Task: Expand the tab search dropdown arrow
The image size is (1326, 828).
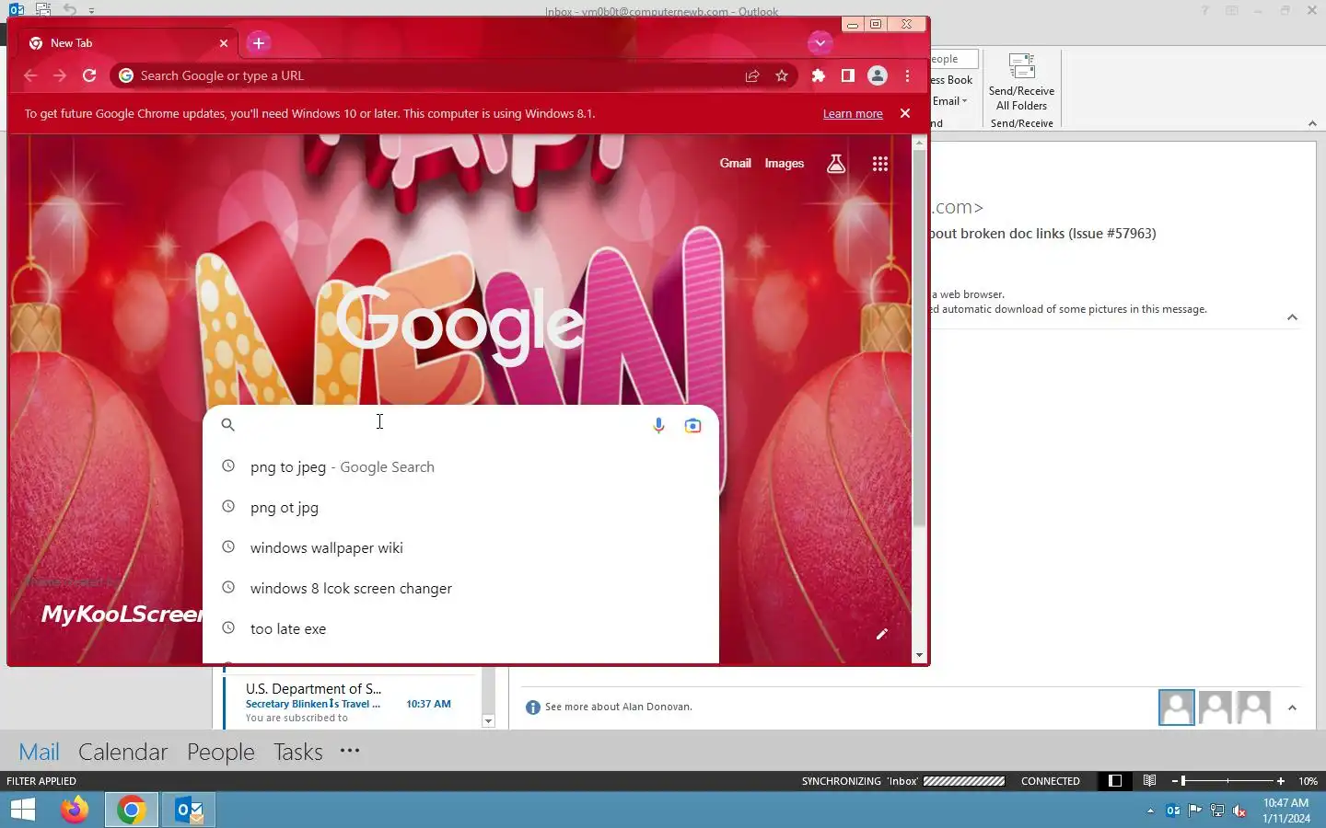Action: point(820,42)
